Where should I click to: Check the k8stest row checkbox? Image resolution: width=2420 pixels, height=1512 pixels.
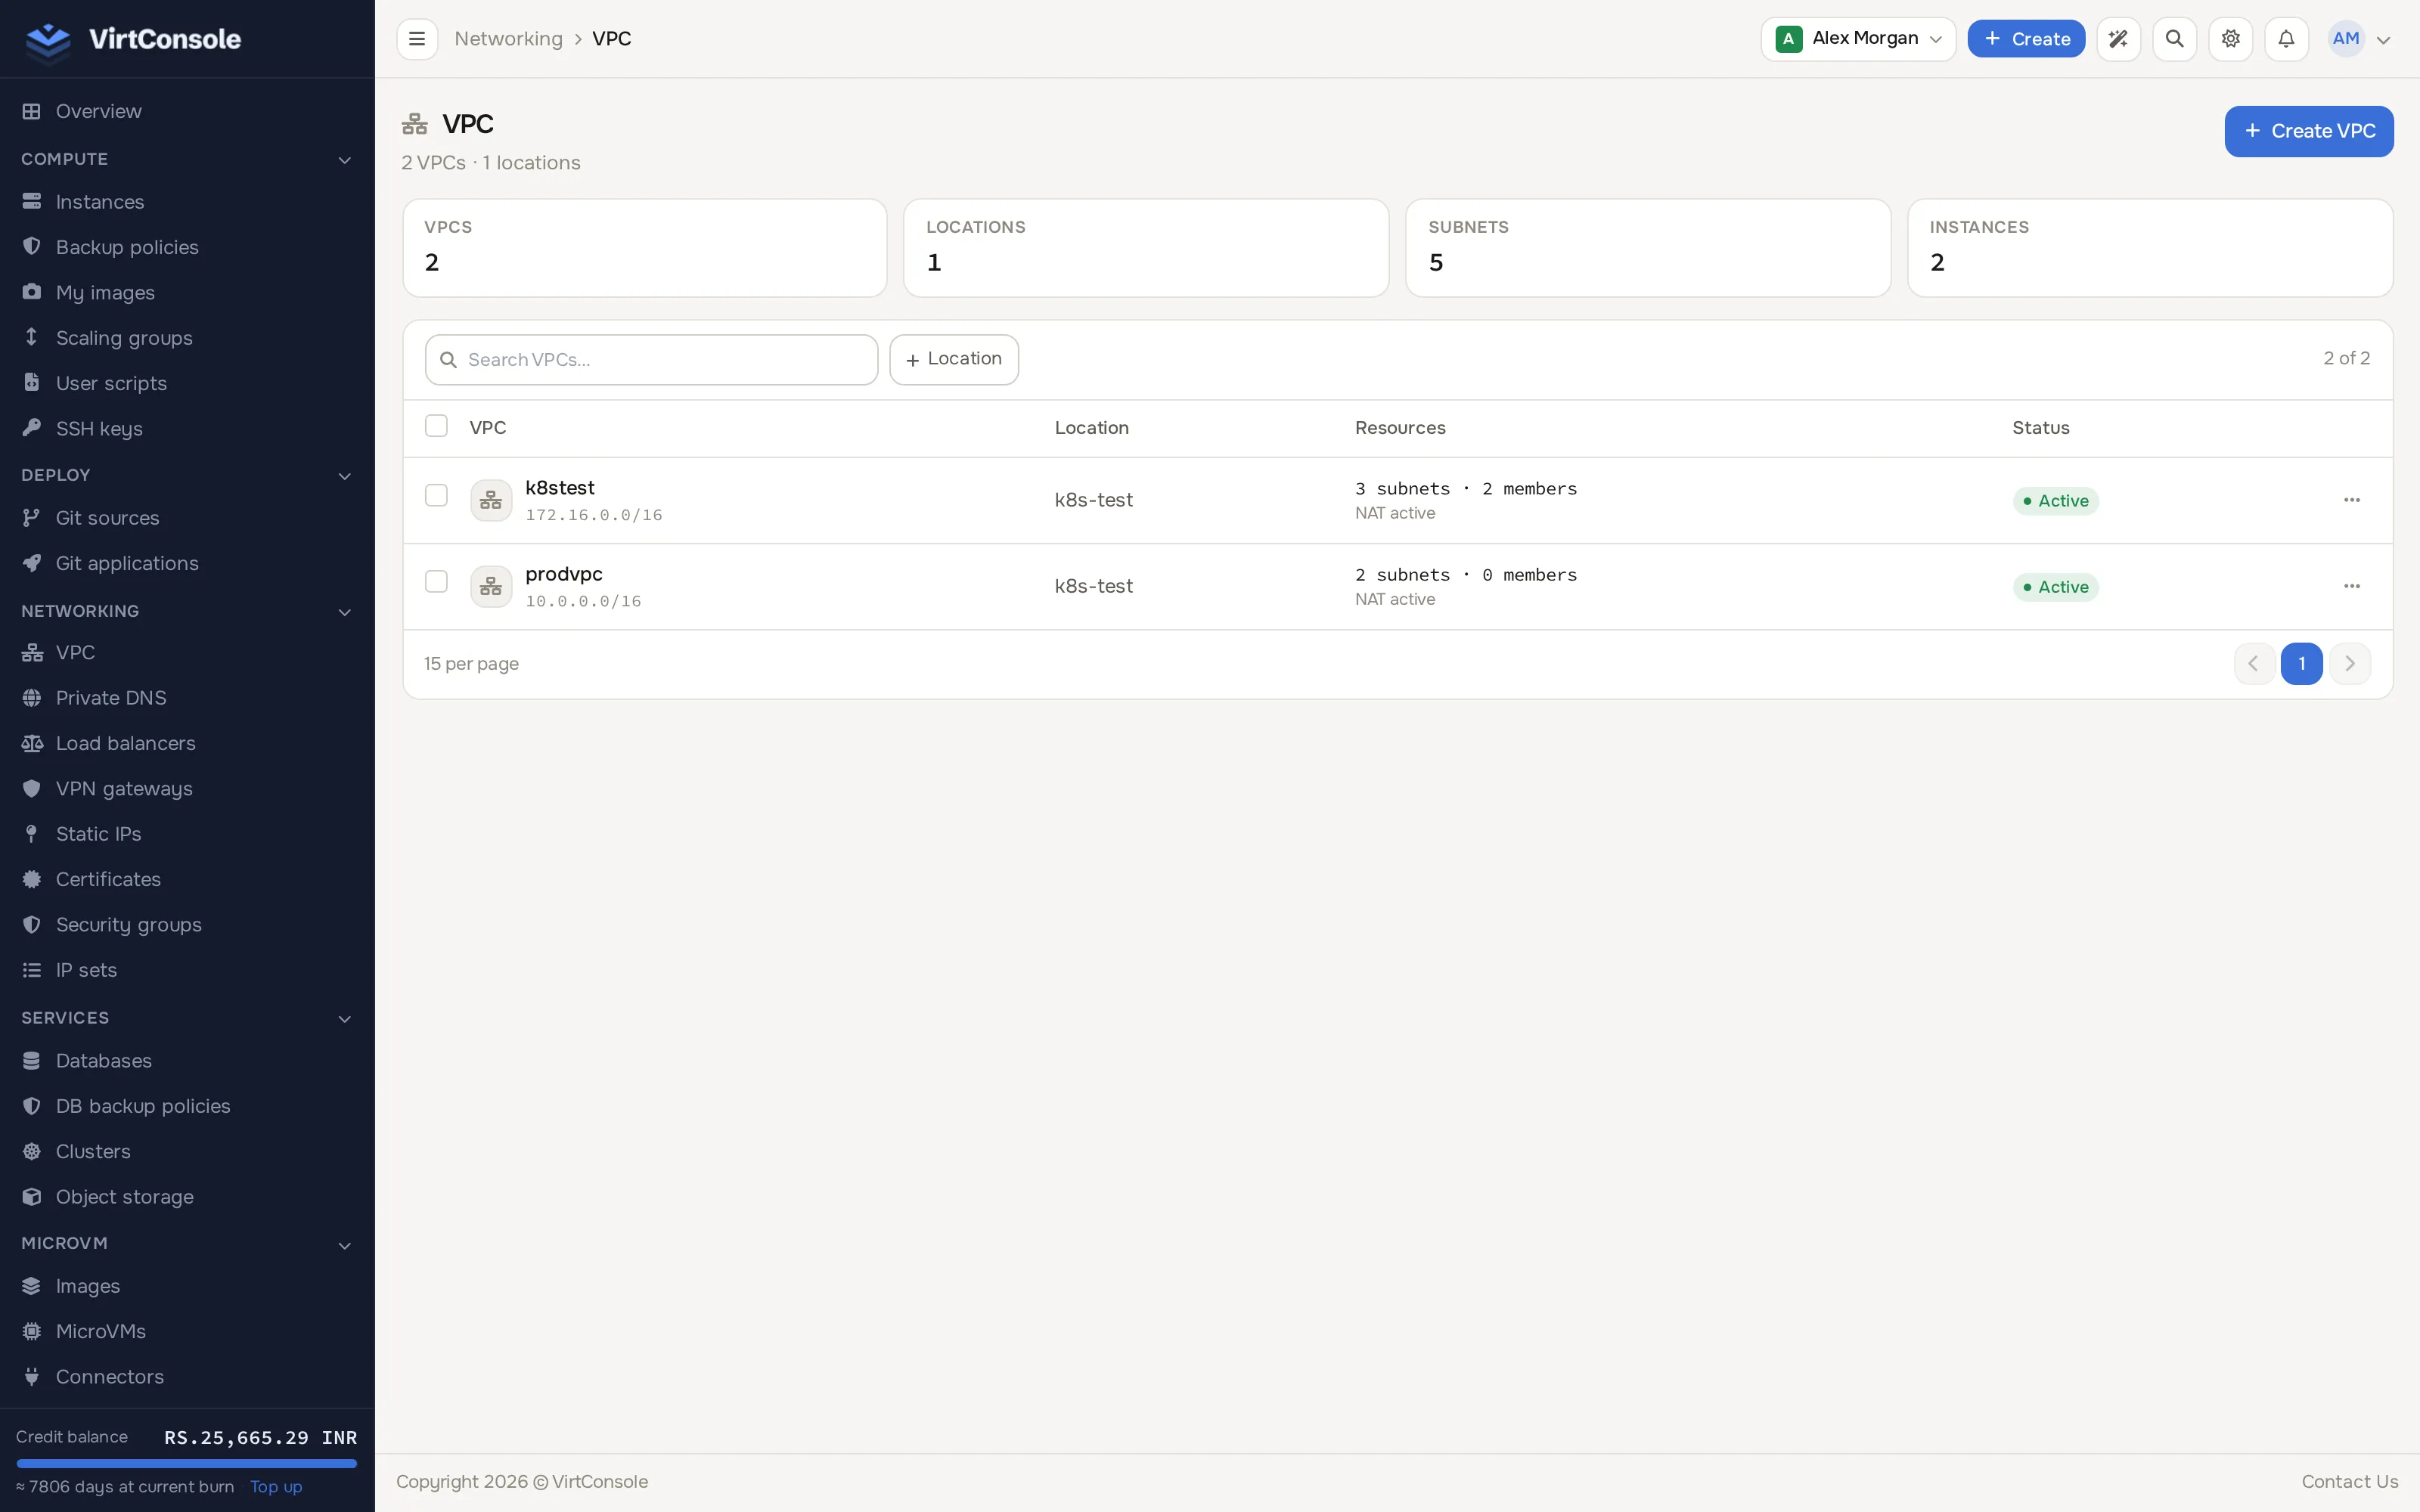pos(436,495)
